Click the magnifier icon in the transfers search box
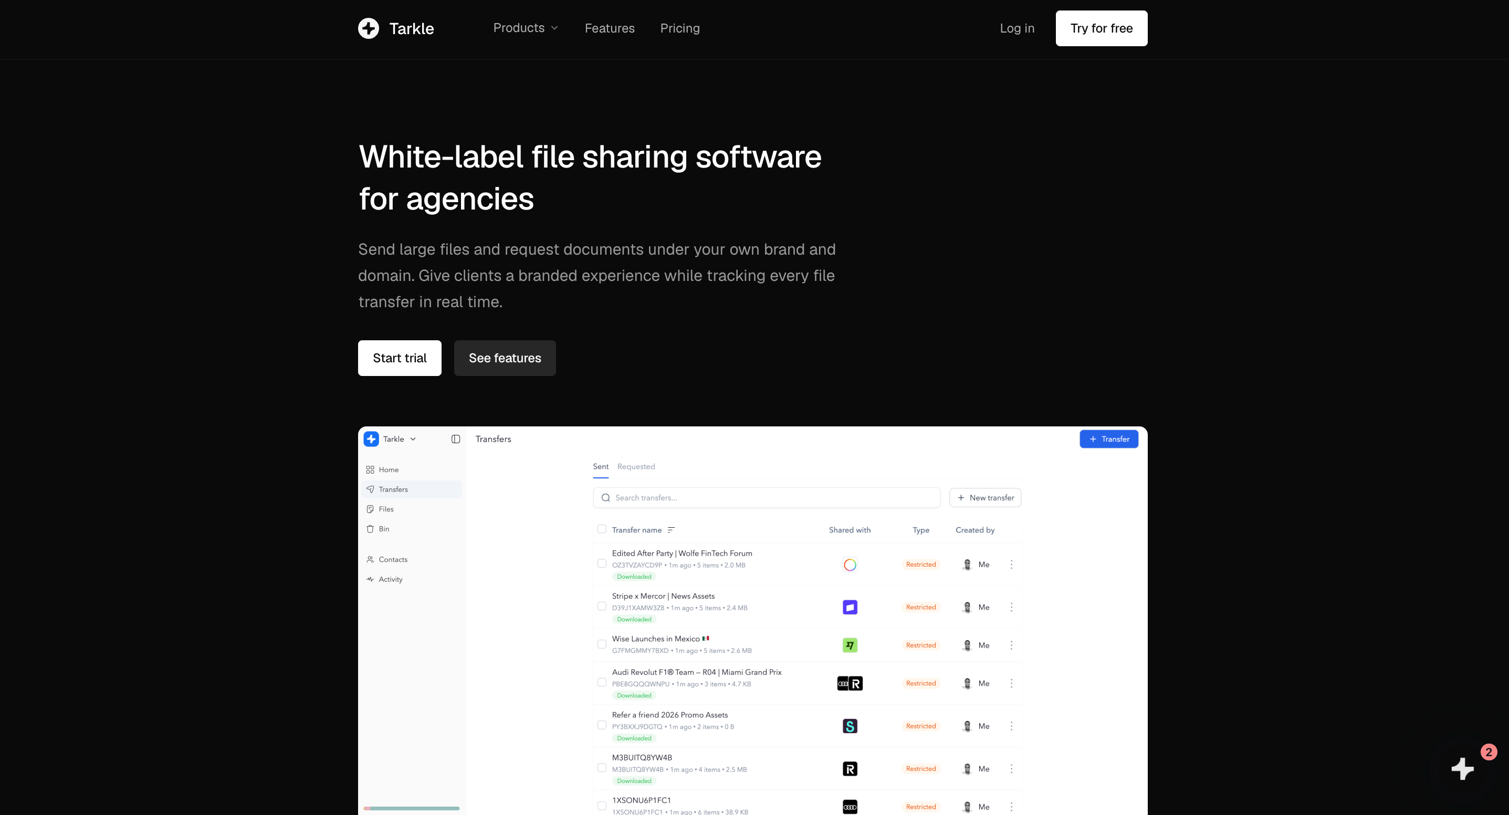This screenshot has width=1509, height=815. click(606, 497)
